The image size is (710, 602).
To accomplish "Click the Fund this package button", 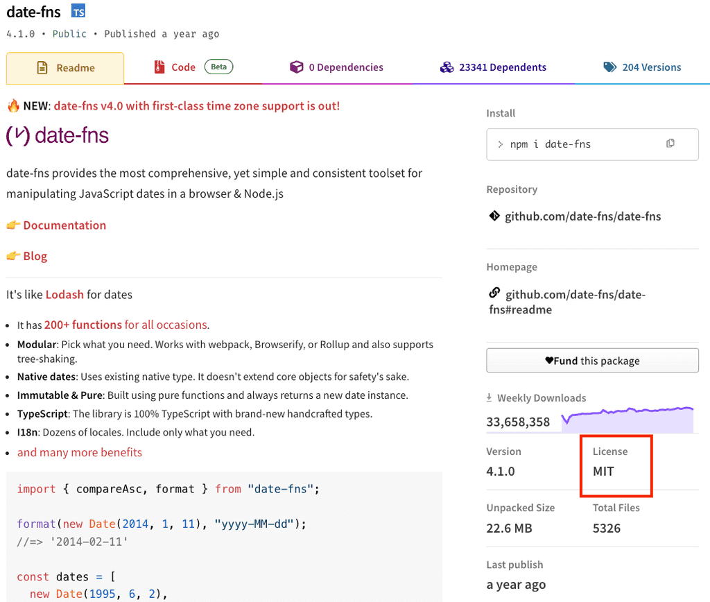I will tap(592, 361).
